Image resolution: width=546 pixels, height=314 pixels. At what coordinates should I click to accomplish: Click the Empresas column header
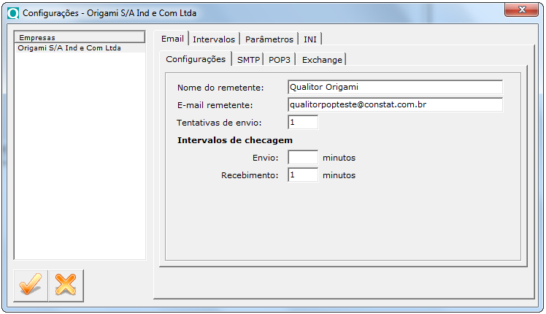click(80, 37)
